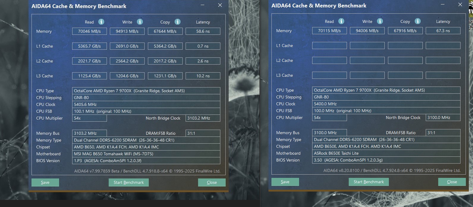473x207 pixels.
Task: Click CPU Type field in right window
Action: [386, 90]
